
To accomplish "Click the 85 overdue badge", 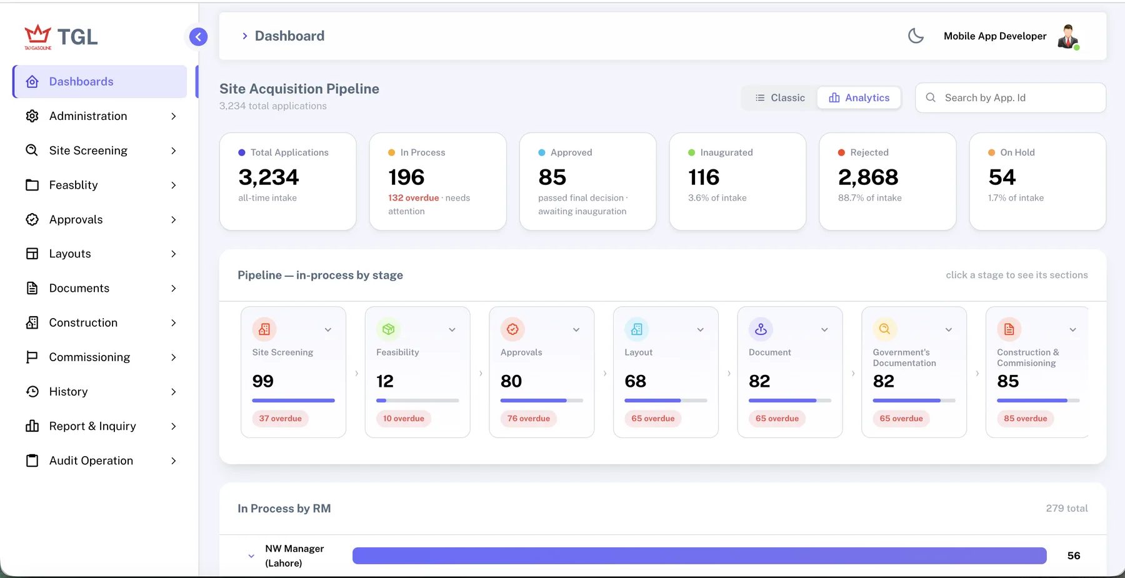I will [x=1026, y=419].
